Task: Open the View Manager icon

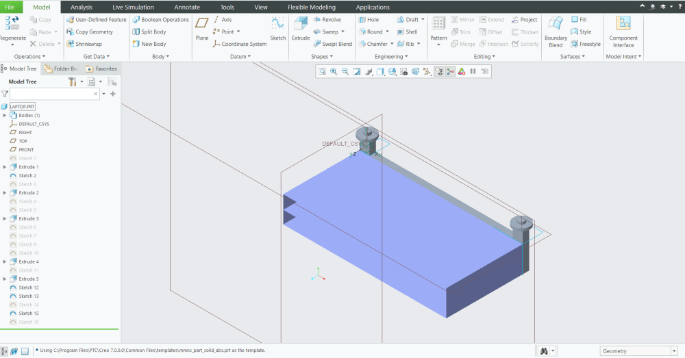Action: [x=403, y=72]
